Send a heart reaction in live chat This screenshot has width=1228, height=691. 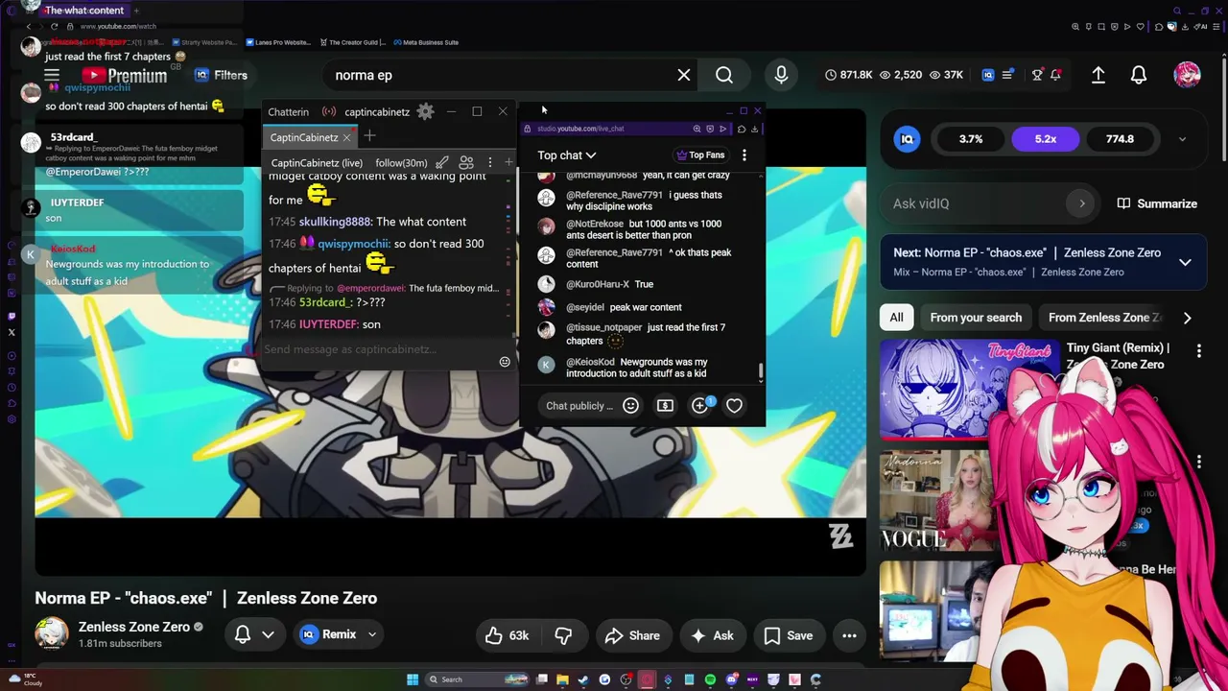coord(734,406)
